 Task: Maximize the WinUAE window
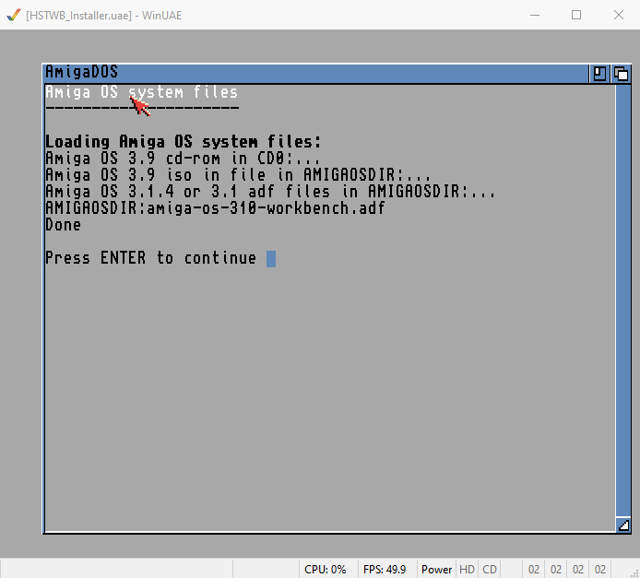click(x=576, y=15)
